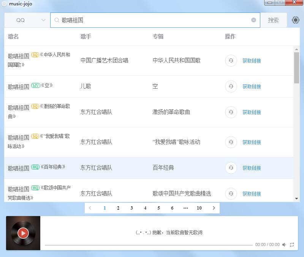Screen dimensions: 304x257
Task: Click the music-jojo window title icon
Action: 4,4
